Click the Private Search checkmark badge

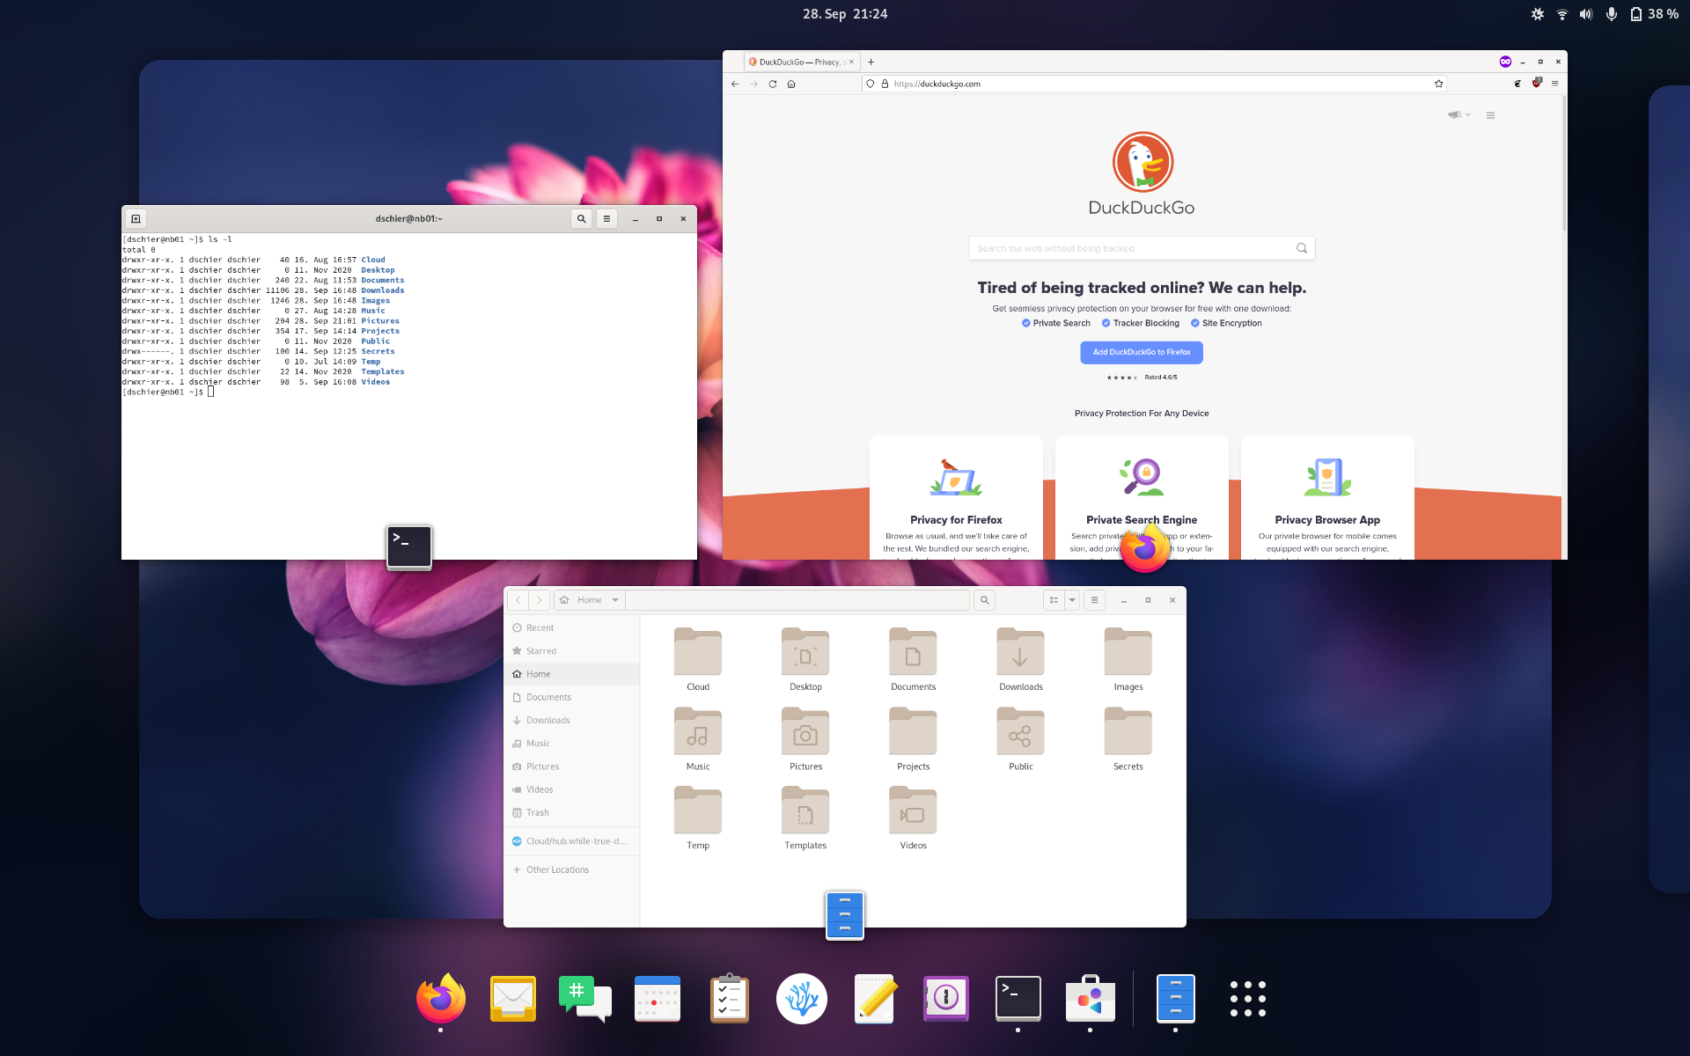coord(1026,323)
